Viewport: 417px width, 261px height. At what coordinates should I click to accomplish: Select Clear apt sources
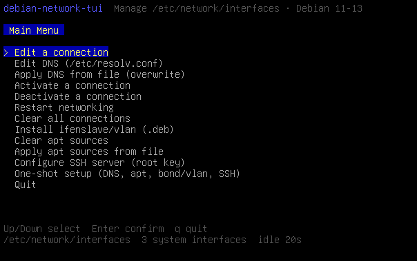coord(61,140)
